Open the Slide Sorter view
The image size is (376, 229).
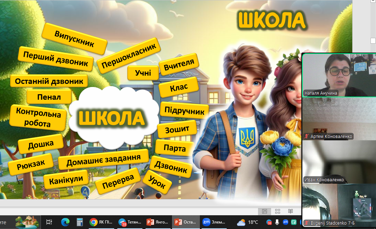coord(278,211)
